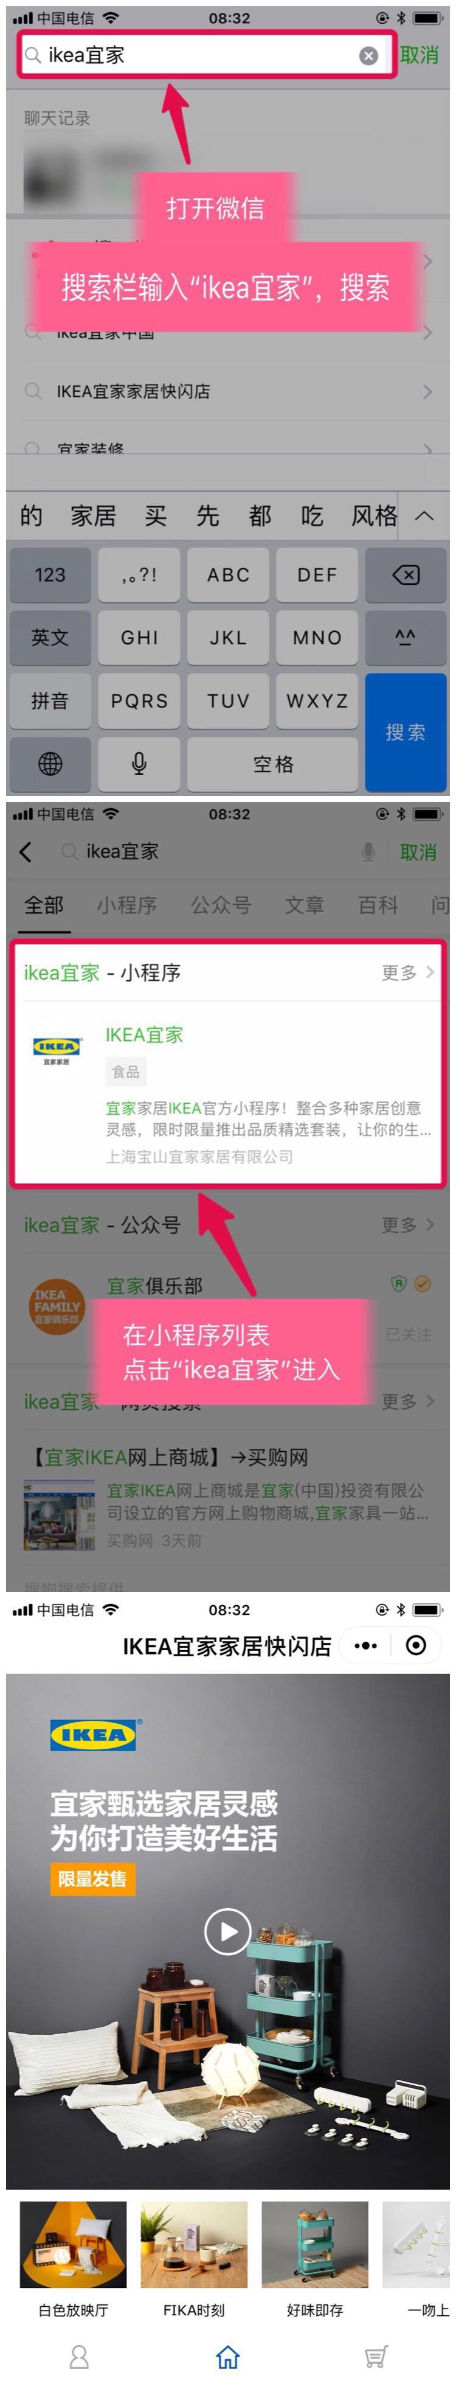Image resolution: width=456 pixels, height=2395 pixels.
Task: Open the mini program three-dots menu
Action: tap(366, 1645)
